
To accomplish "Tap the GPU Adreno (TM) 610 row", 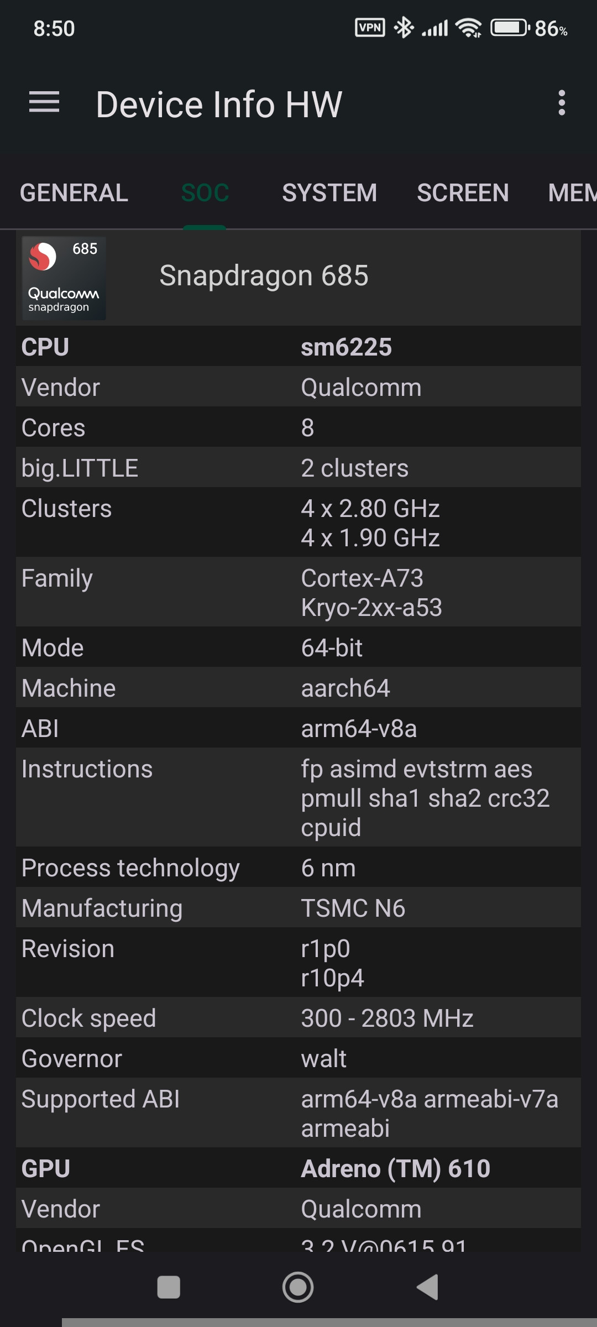I will tap(298, 1168).
